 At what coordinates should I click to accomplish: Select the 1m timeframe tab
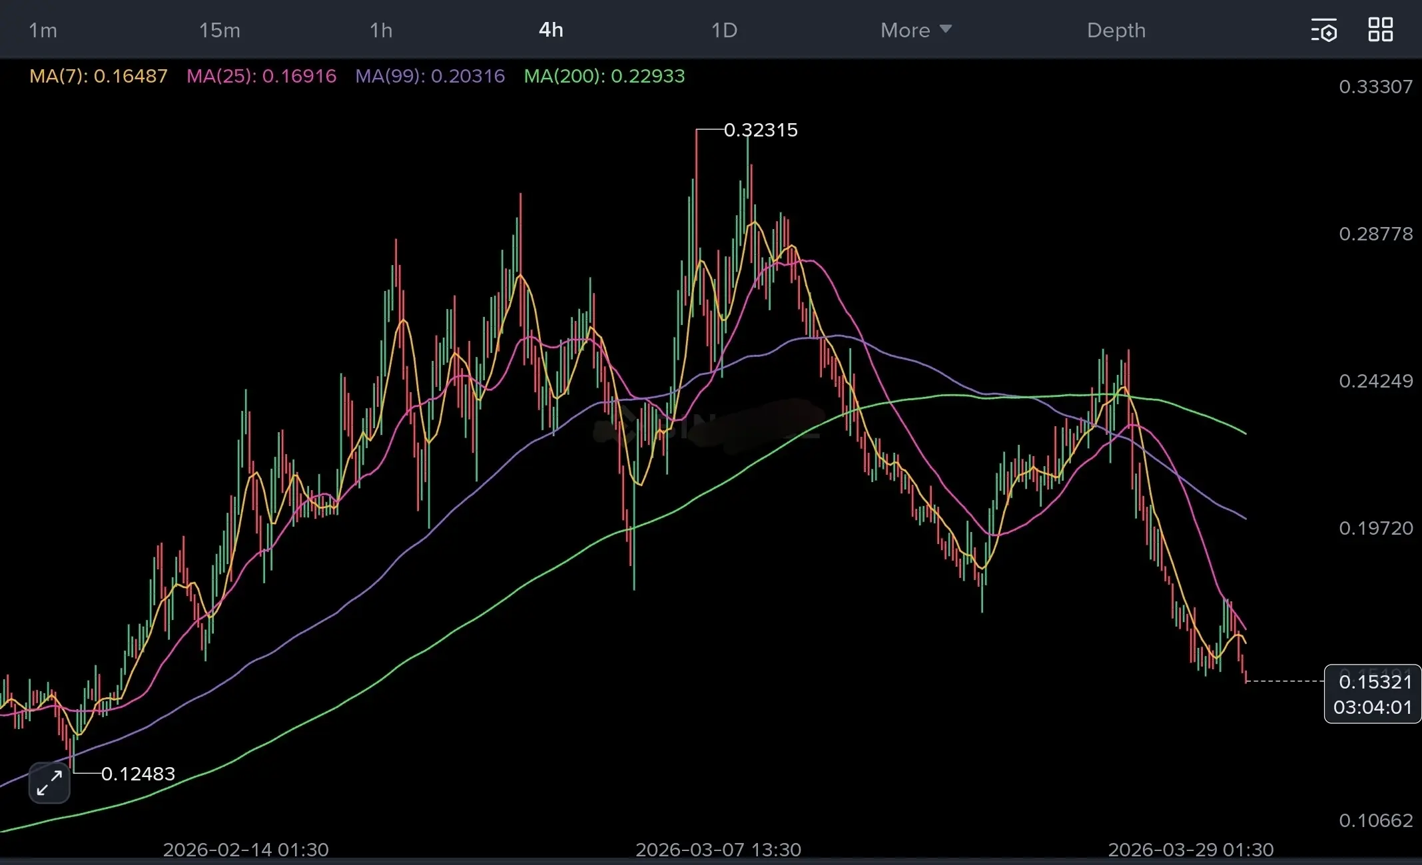coord(43,31)
